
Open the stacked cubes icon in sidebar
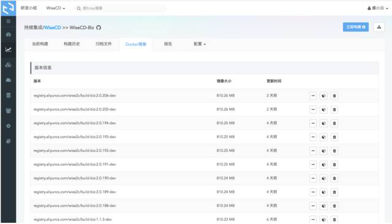tap(8, 65)
